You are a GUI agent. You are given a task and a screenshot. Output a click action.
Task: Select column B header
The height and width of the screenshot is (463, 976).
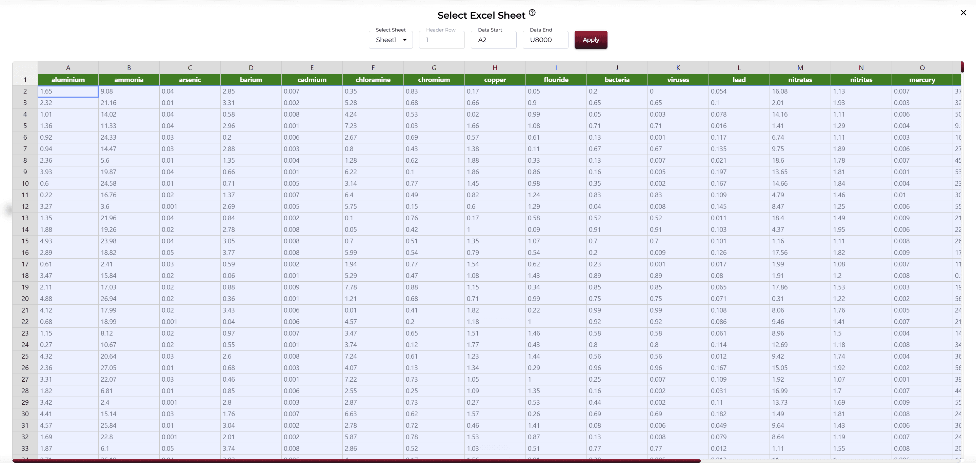point(129,68)
